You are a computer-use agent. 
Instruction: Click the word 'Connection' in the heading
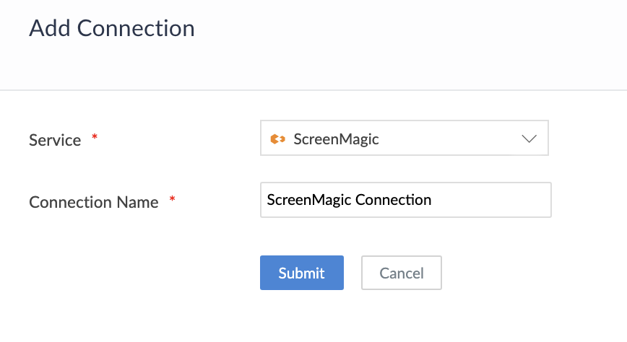coord(136,29)
